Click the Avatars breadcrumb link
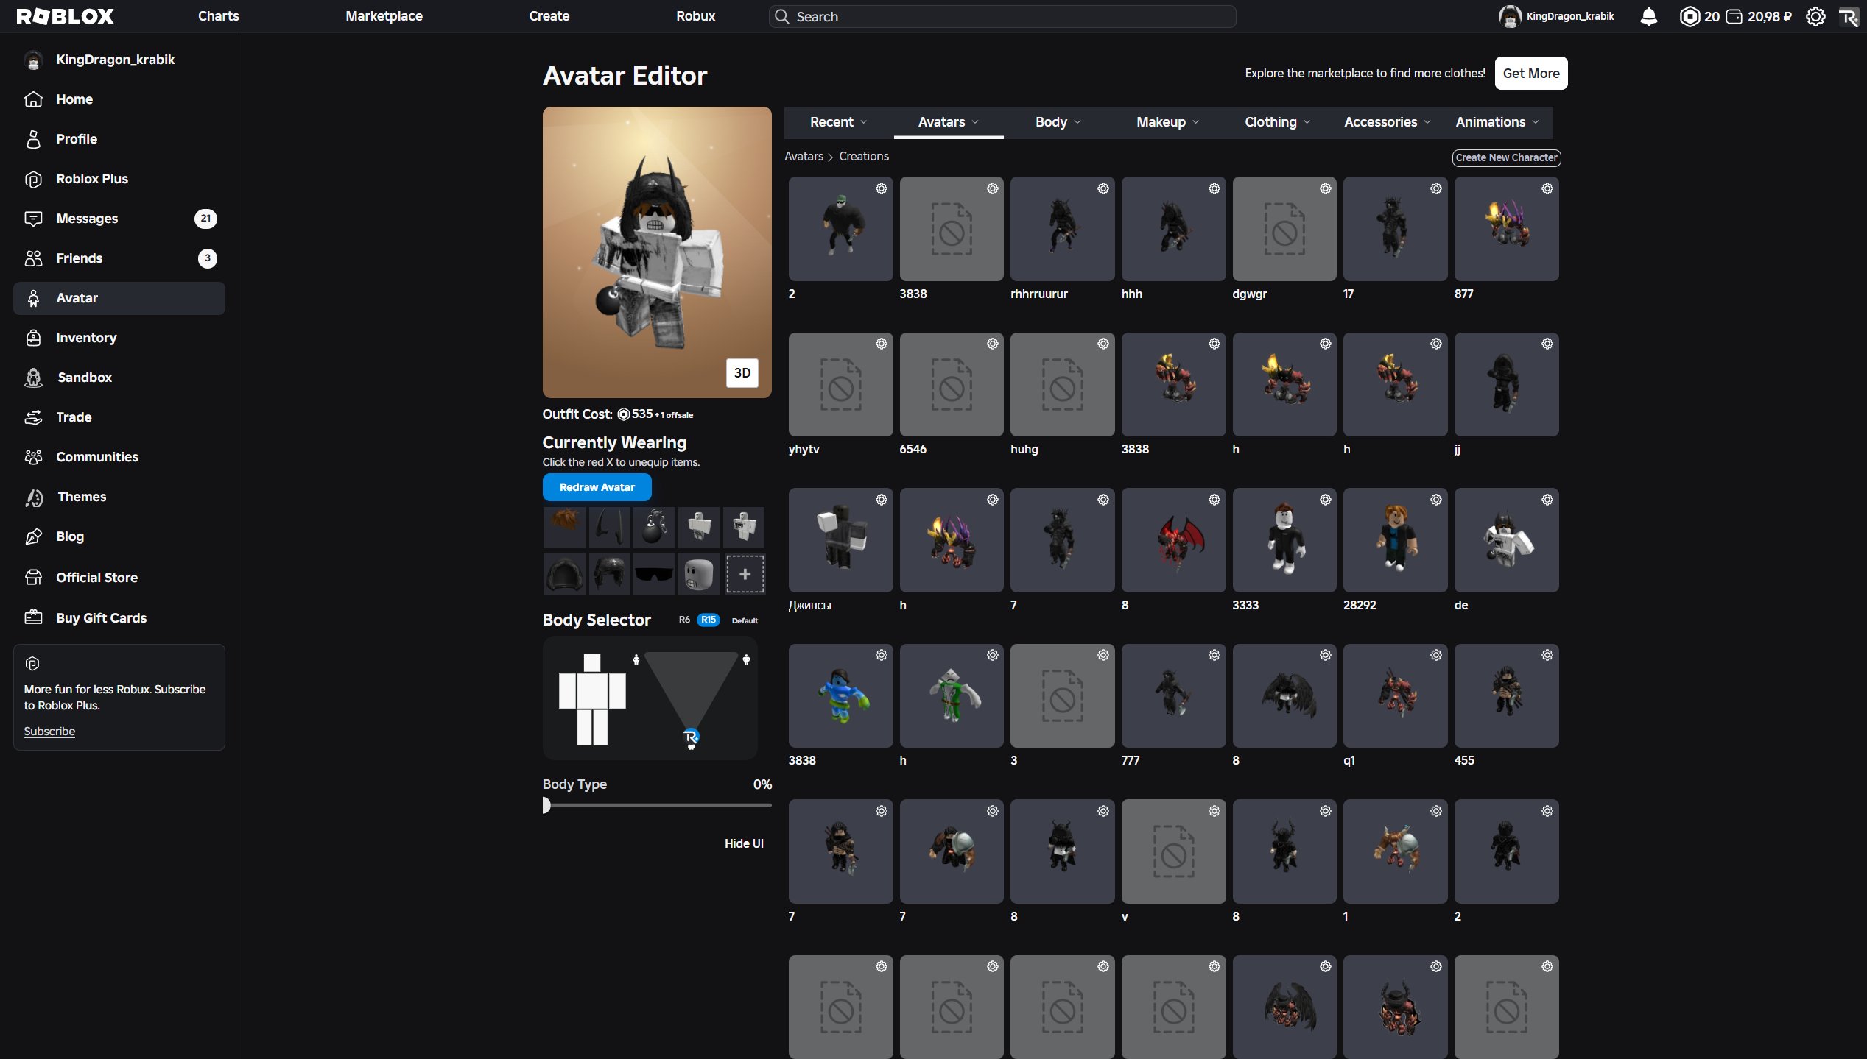Image resolution: width=1867 pixels, height=1059 pixels. (x=804, y=156)
